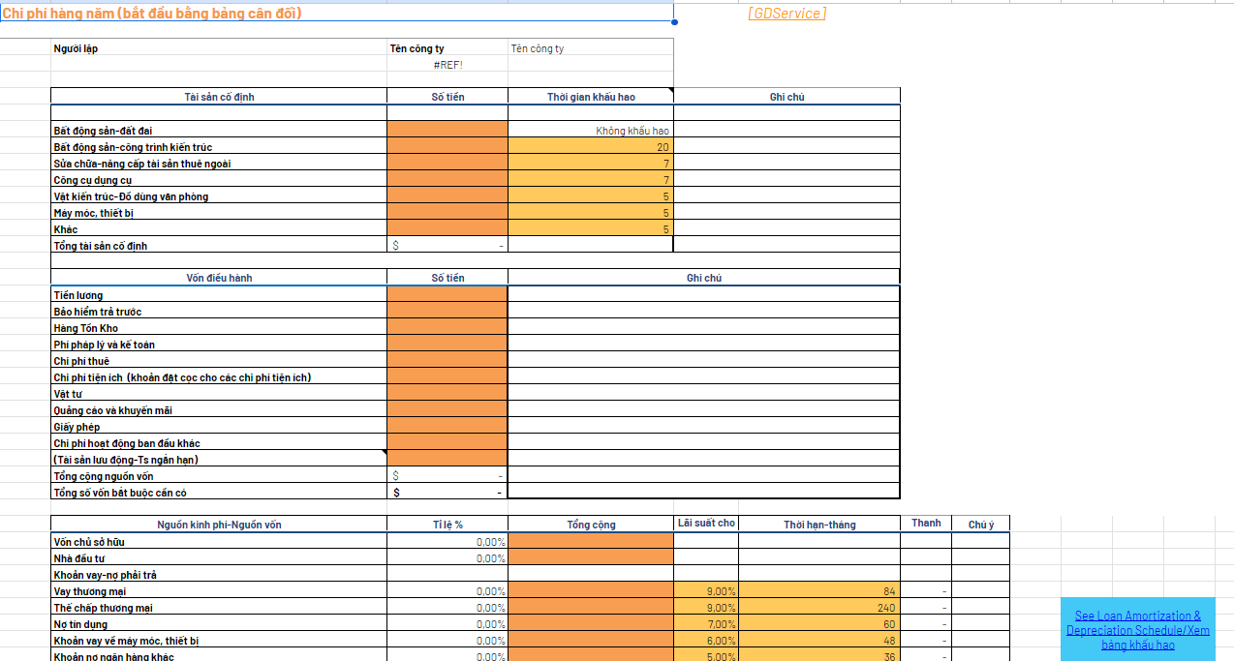The width and height of the screenshot is (1234, 661).
Task: Open the See Loan Amortization & Depreciation Schedule link
Action: tap(1138, 629)
